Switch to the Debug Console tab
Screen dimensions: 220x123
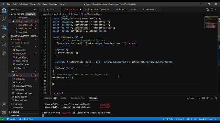coord(78,98)
